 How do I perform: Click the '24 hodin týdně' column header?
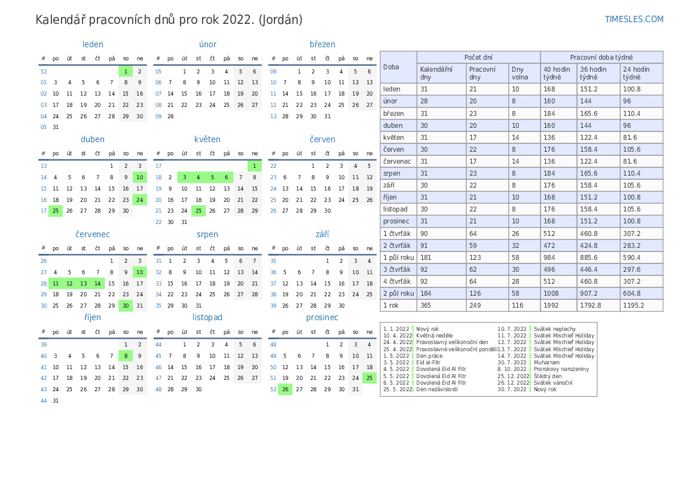point(642,73)
